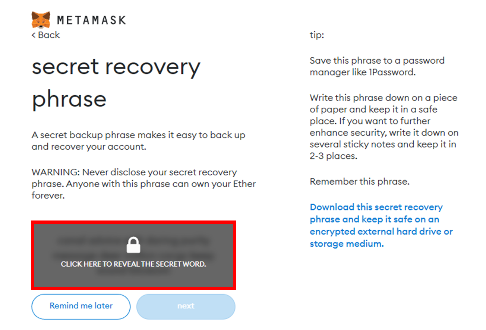Screen dimensions: 486x330
Task: Click the next button
Action: click(186, 306)
